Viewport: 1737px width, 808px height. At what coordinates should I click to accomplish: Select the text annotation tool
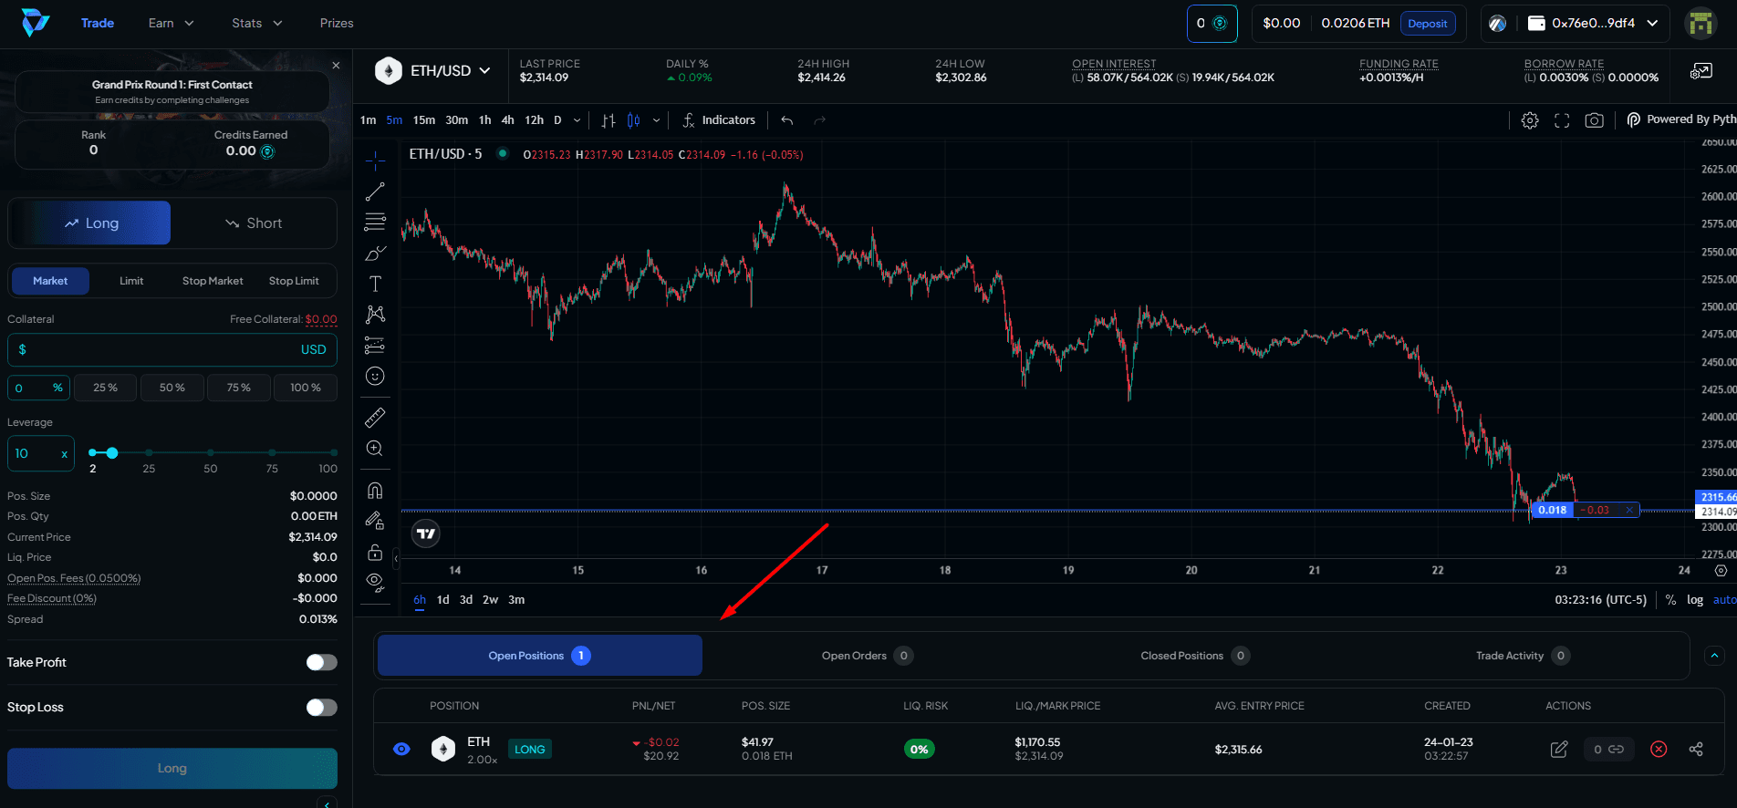click(x=375, y=284)
